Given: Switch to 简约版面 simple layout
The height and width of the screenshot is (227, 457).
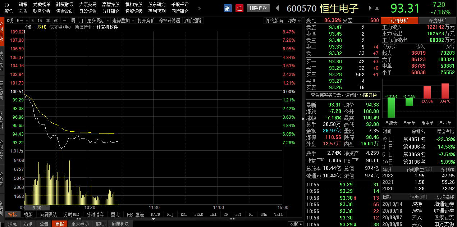Looking at the screenshot, I should coord(274,21).
